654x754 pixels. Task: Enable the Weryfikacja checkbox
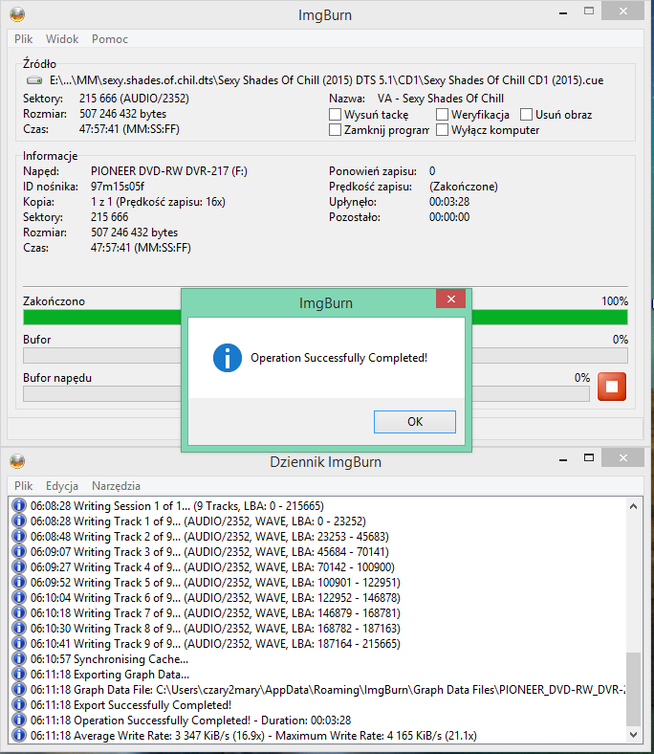pos(442,115)
